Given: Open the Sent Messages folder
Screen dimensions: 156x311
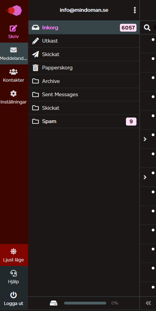Looking at the screenshot, I should pyautogui.click(x=84, y=95).
